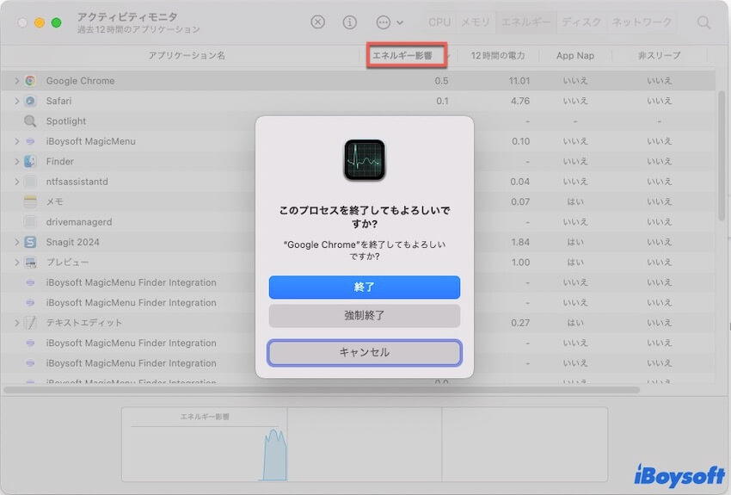Screen dimensions: 731x495
Task: Click the Safari compass icon
Action: click(30, 101)
